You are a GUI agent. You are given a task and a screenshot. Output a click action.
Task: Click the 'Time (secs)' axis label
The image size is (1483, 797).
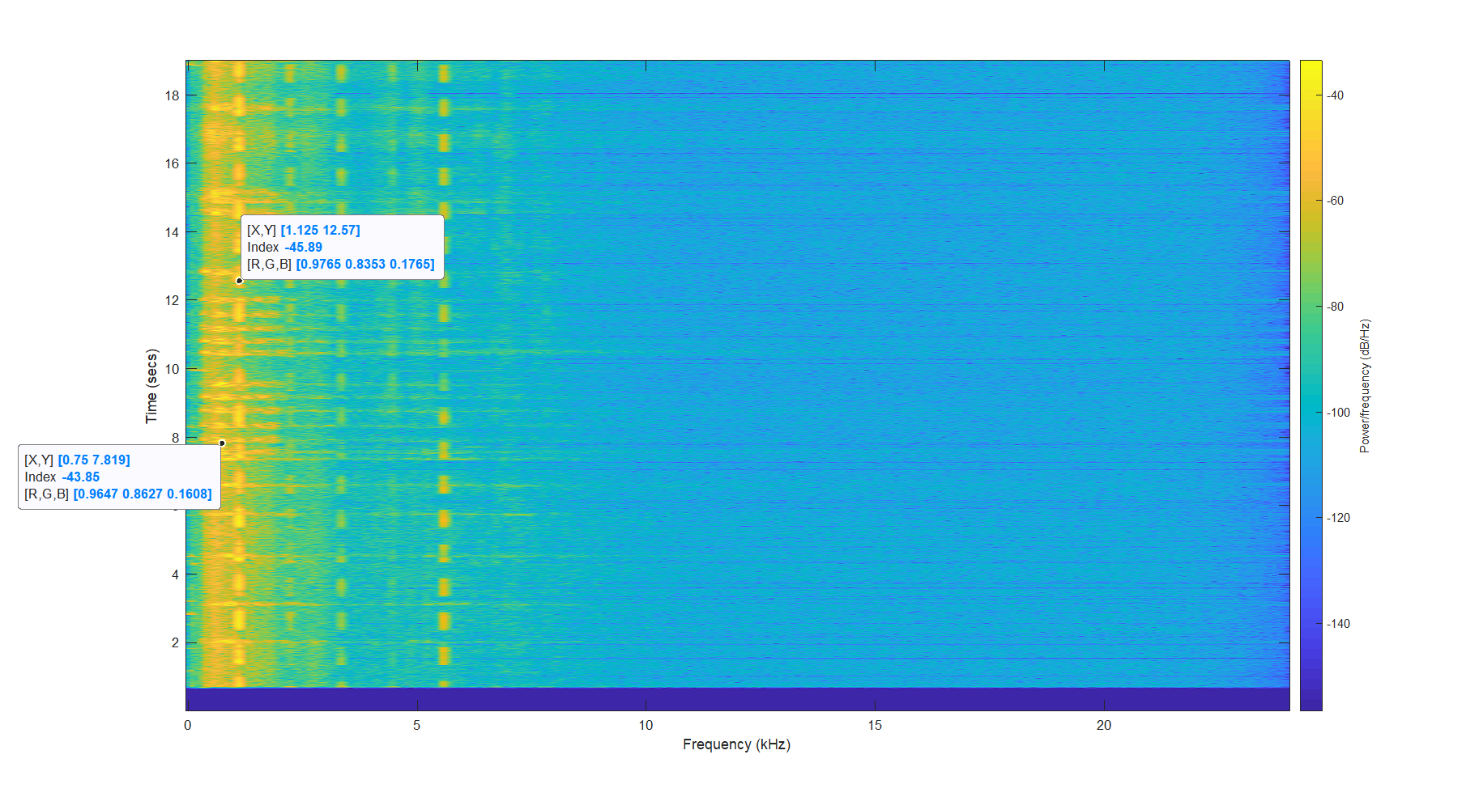click(151, 386)
